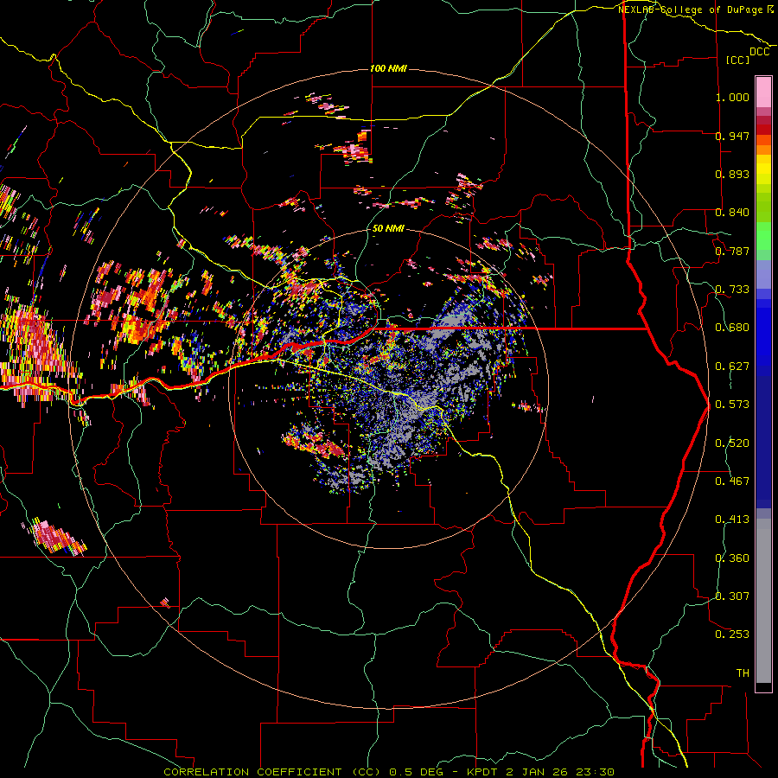Click the DCC label above the color scale
778x778 pixels.
tap(760, 52)
